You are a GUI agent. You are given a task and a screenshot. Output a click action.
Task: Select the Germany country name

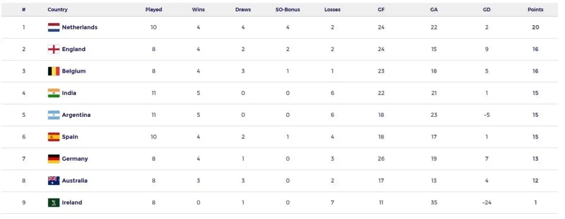75,159
